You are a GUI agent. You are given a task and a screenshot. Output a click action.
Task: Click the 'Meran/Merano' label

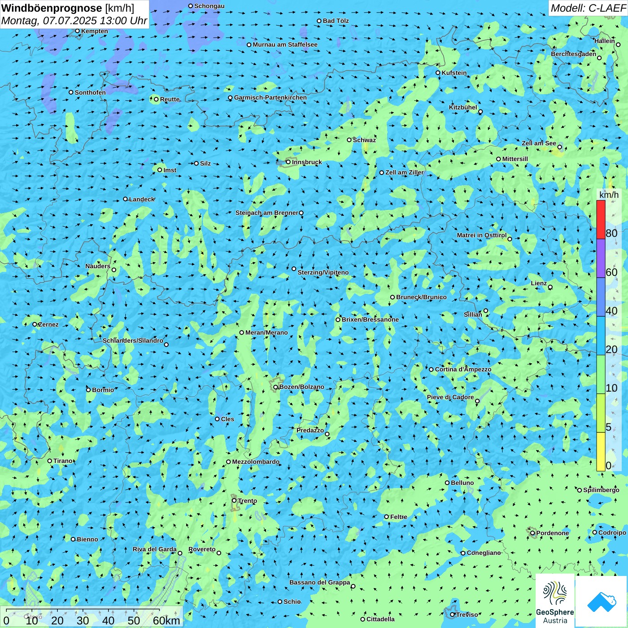[266, 332]
